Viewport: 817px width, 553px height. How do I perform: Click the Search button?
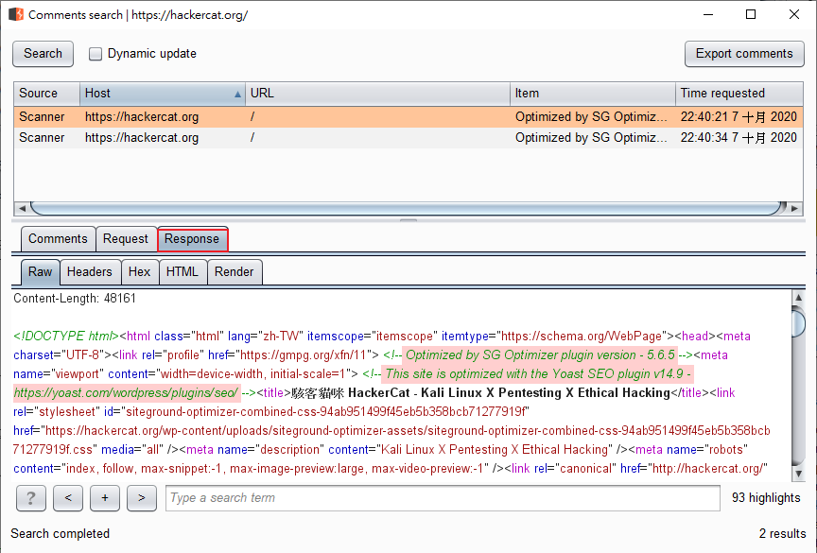43,54
